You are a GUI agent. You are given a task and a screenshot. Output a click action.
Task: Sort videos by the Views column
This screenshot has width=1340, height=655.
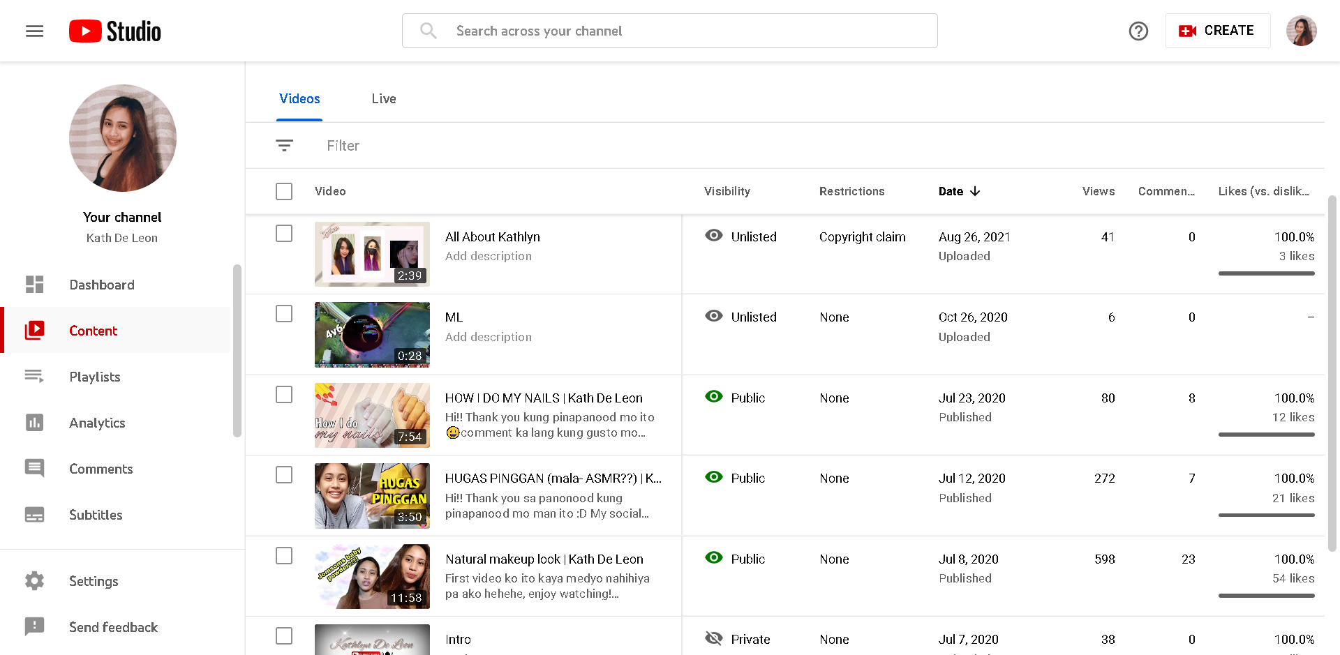1099,191
